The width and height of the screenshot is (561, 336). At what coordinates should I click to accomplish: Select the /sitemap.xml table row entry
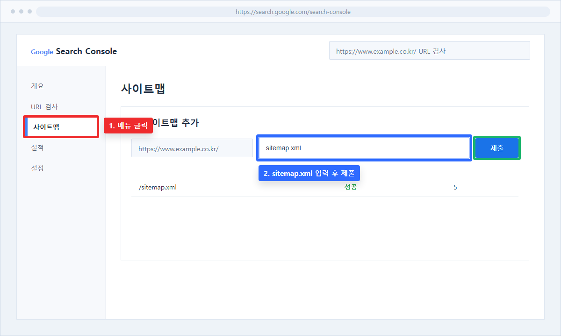324,187
